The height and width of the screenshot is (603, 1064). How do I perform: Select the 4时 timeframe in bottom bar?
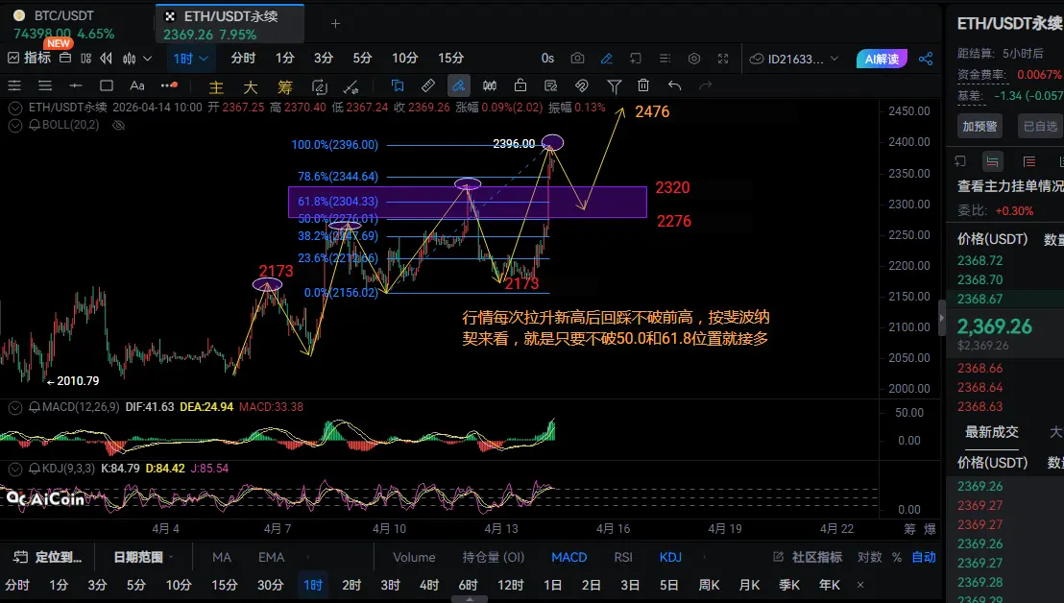point(429,585)
